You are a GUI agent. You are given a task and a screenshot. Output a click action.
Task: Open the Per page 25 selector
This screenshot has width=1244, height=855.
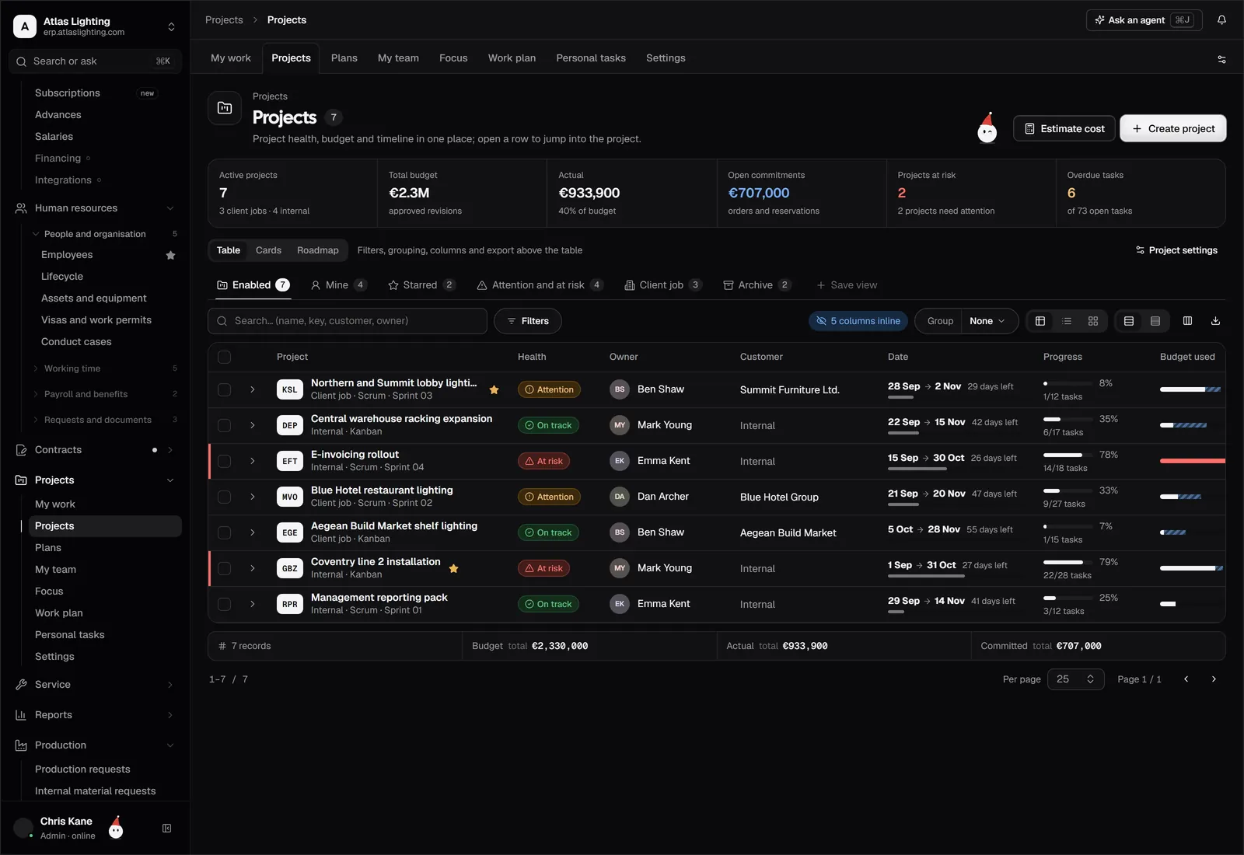point(1075,679)
